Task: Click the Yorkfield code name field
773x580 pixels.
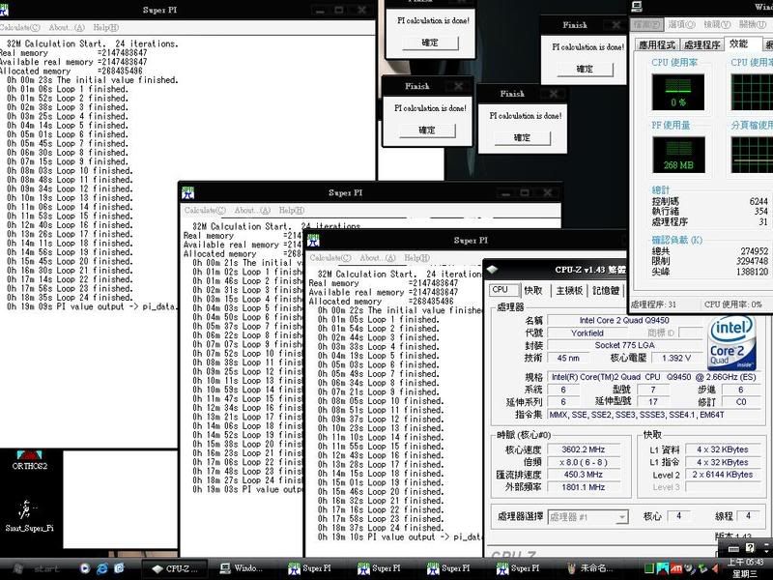Action: click(x=587, y=333)
